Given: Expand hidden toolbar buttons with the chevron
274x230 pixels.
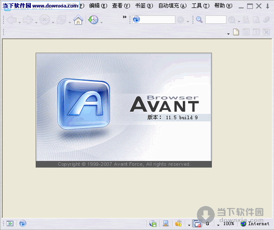Looking at the screenshot, I should coord(124,17).
